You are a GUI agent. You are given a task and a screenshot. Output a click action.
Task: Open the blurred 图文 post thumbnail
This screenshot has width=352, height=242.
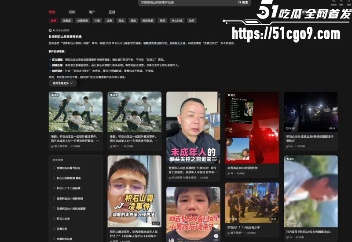pos(311,191)
